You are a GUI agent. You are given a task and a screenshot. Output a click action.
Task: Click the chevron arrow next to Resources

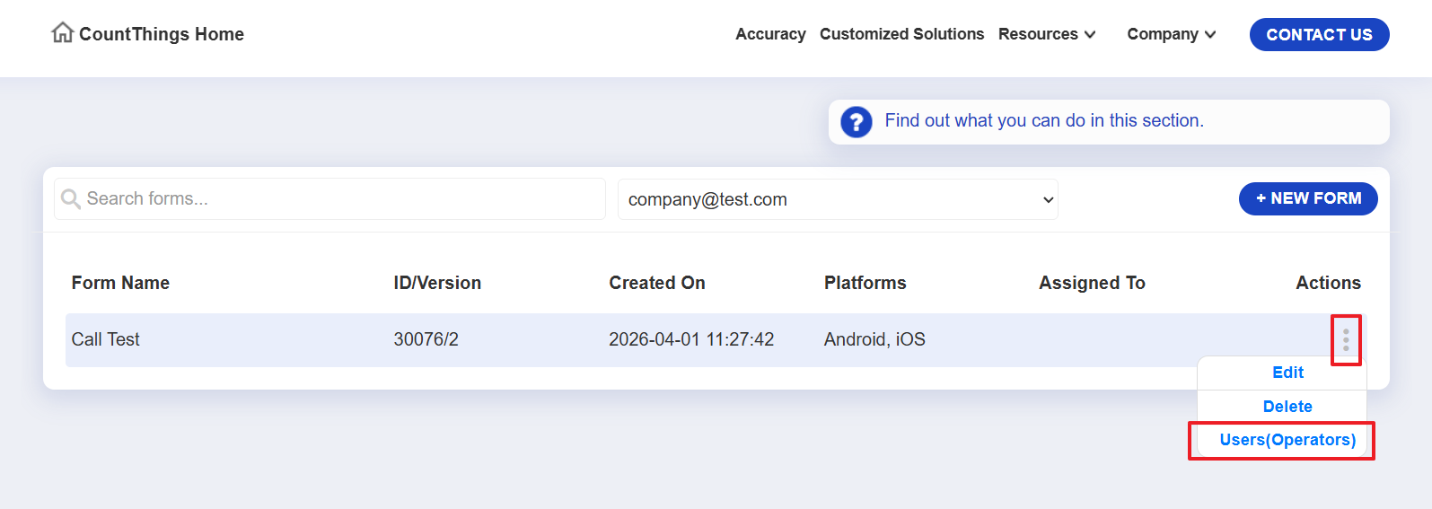point(1090,35)
